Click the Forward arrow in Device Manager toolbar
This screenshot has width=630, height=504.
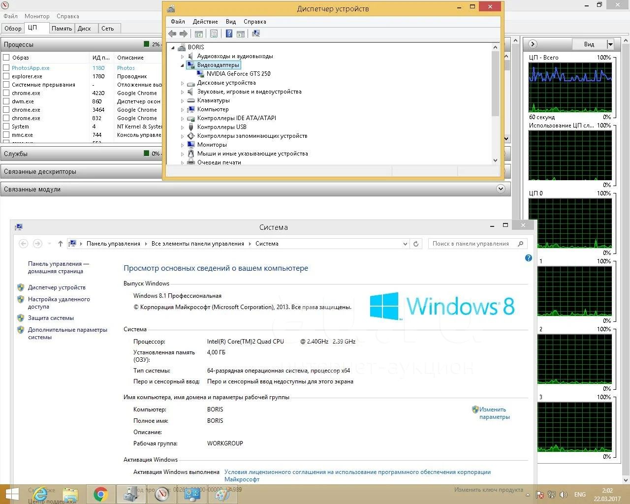tap(184, 33)
